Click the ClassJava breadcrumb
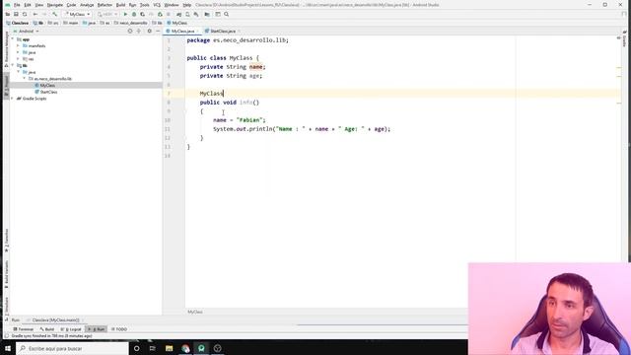 (x=18, y=23)
